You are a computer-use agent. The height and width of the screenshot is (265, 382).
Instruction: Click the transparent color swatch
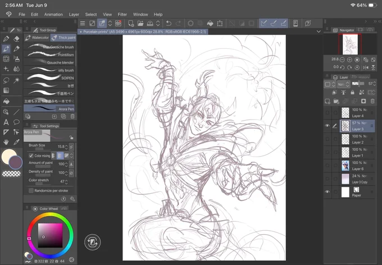click(x=11, y=173)
